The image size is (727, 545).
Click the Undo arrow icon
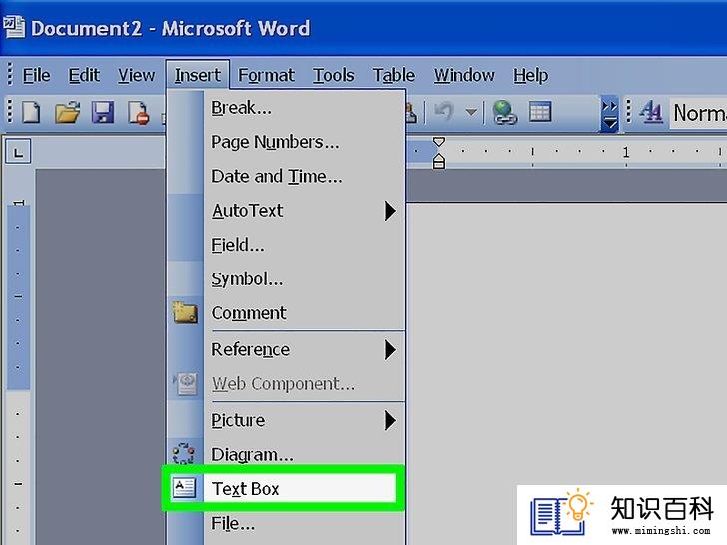click(443, 112)
